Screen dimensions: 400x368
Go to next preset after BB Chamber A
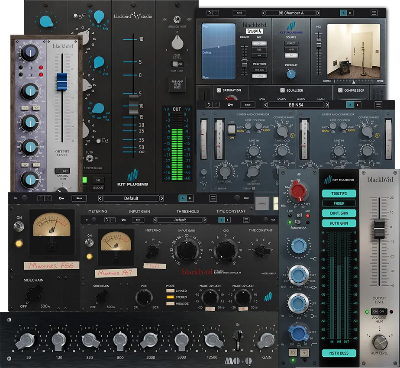(318, 13)
